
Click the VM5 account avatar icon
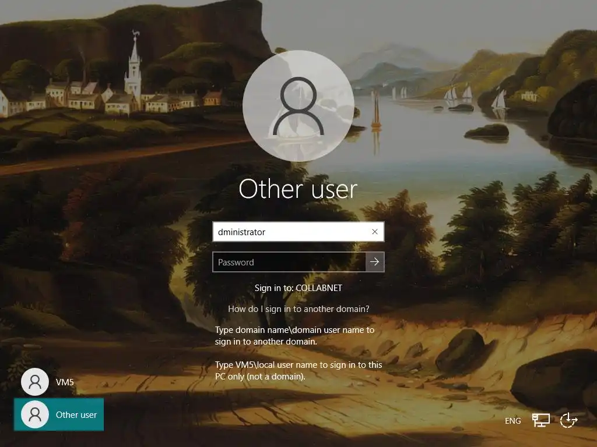pyautogui.click(x=35, y=382)
